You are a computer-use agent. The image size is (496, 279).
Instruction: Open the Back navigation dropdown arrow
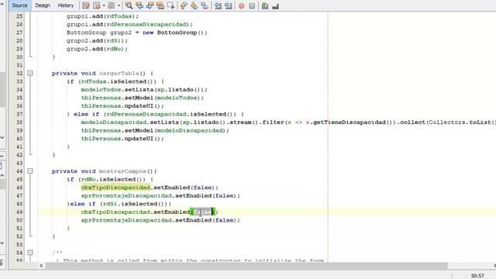104,5
